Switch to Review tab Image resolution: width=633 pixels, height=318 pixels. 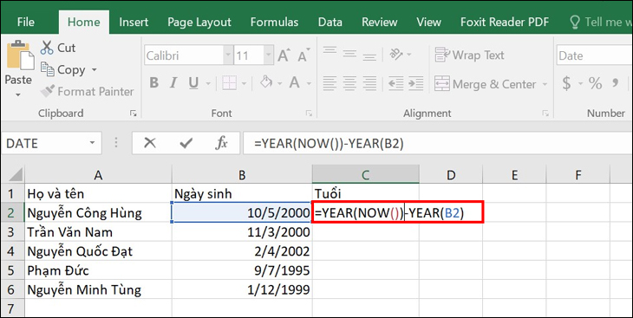point(380,22)
